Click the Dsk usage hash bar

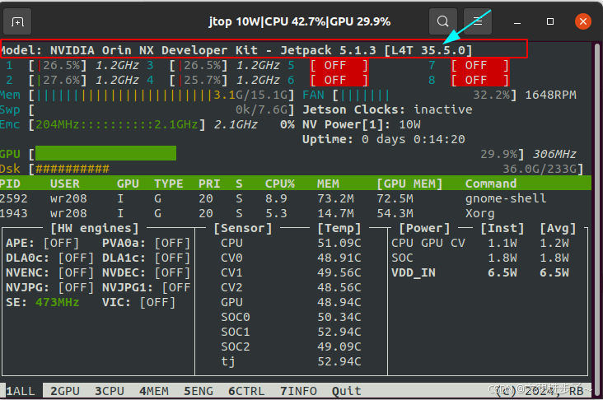(72, 169)
